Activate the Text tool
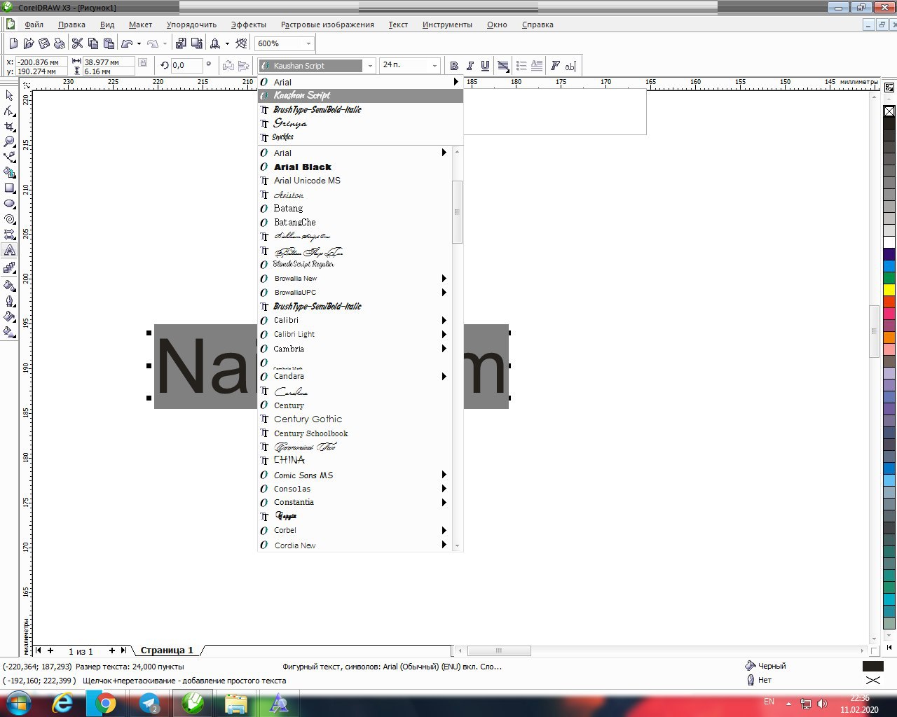The image size is (897, 717). 10,251
